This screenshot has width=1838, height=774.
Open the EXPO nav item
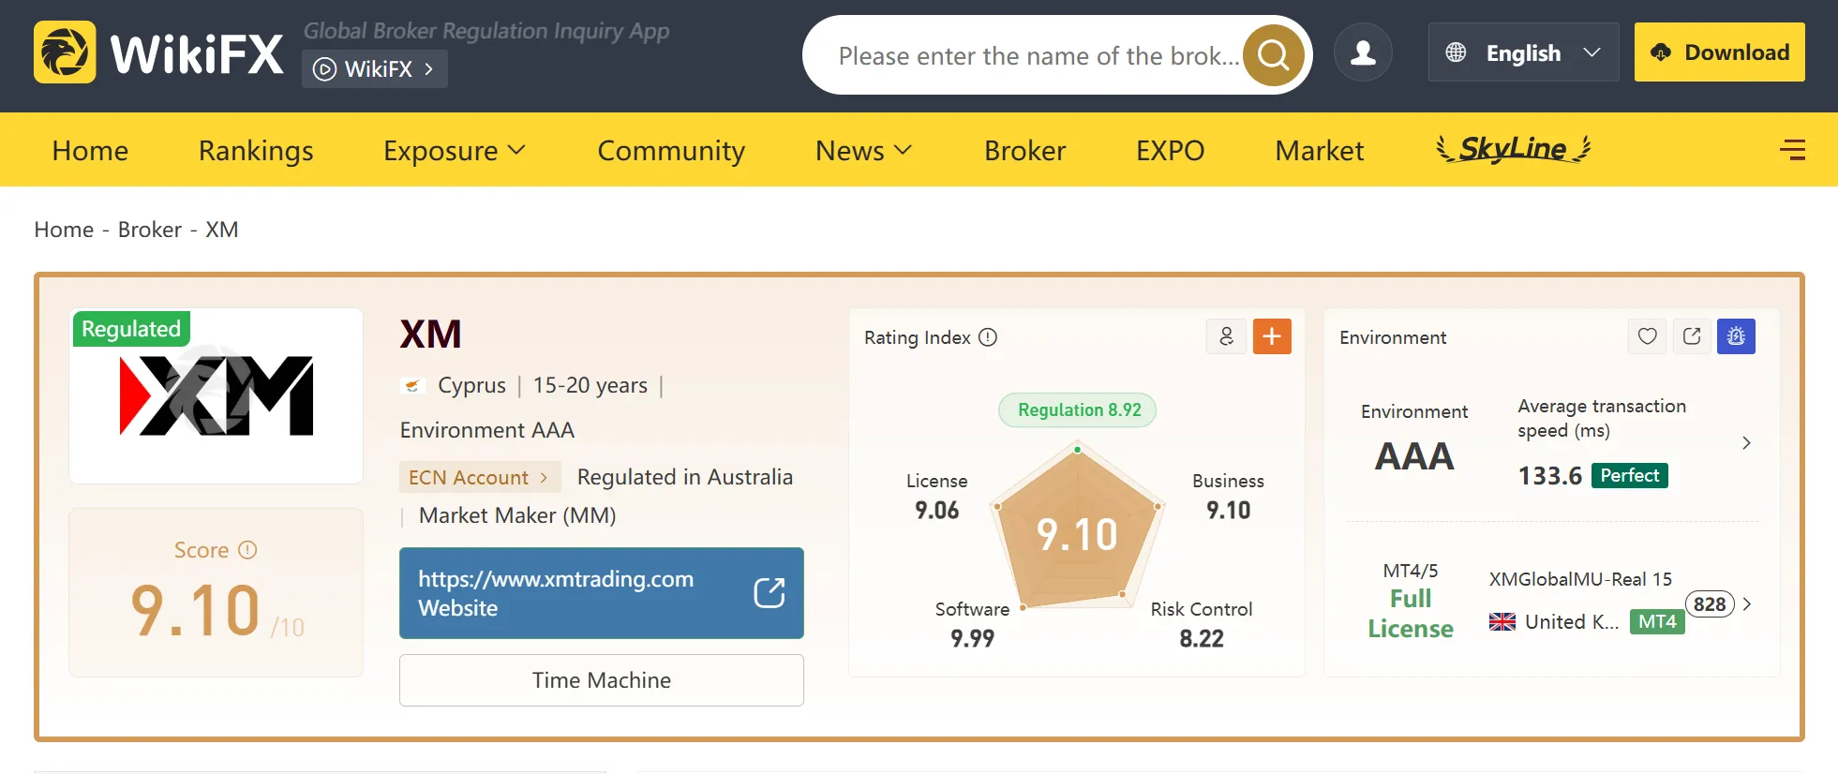pyautogui.click(x=1171, y=150)
